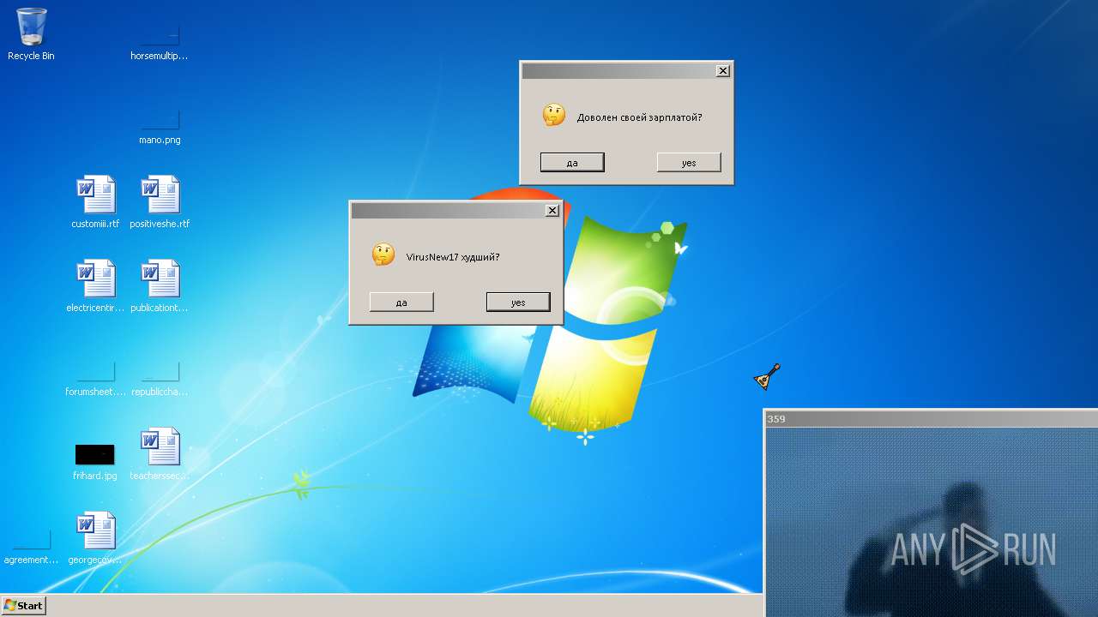
Task: Click 'да' button in salary dialog
Action: point(572,163)
